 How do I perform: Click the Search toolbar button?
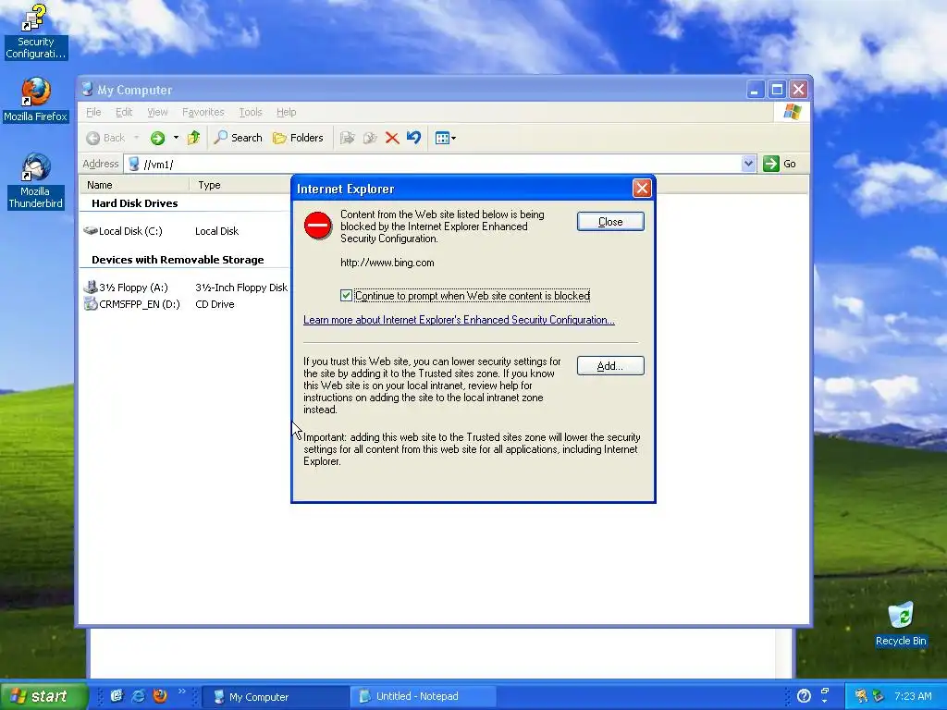point(238,138)
